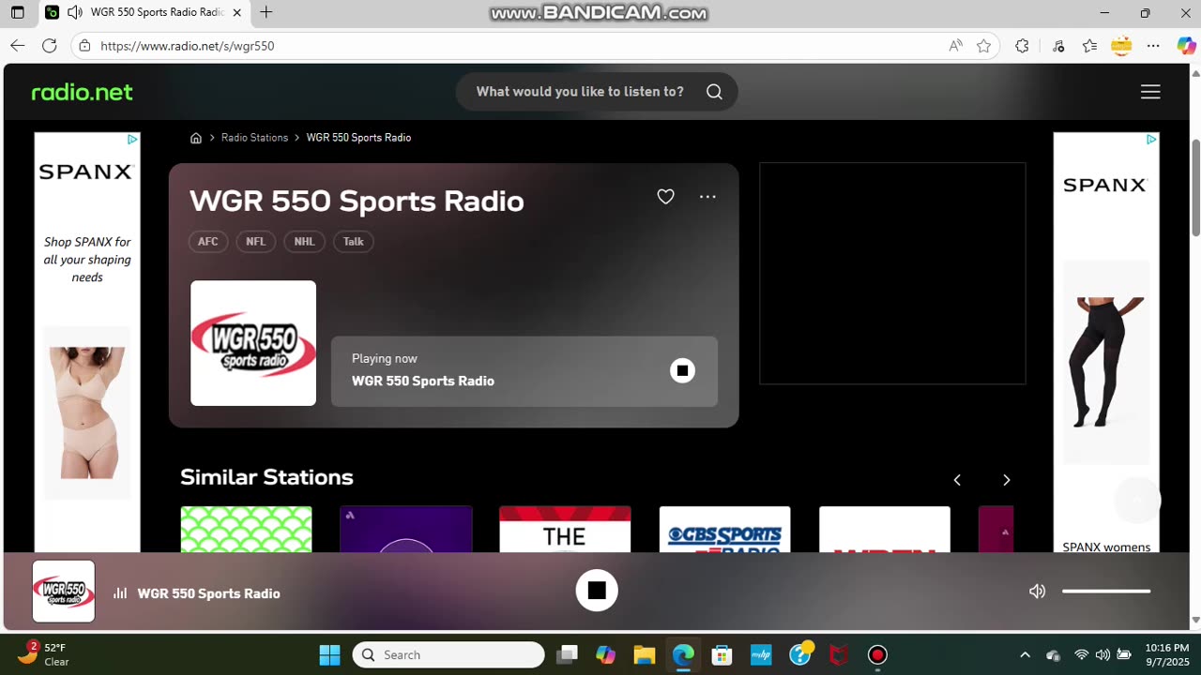Open File Explorer from taskbar
1201x675 pixels.
[x=644, y=654]
